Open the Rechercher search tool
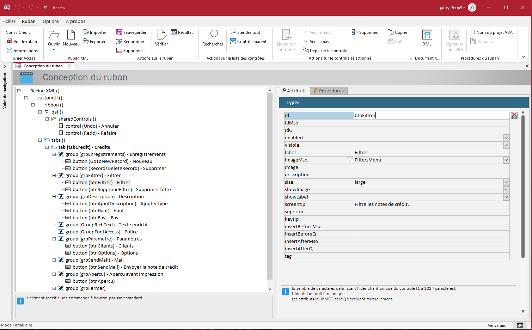Screen dimensions: 532x330 click(x=213, y=35)
